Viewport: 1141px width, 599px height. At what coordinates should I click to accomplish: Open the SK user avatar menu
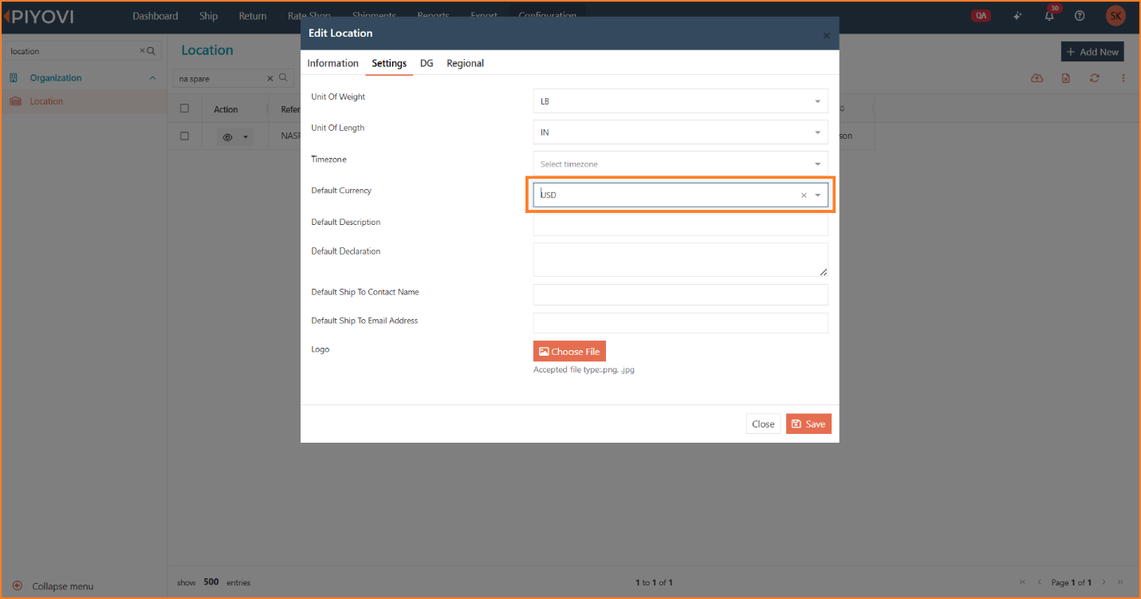coord(1115,16)
